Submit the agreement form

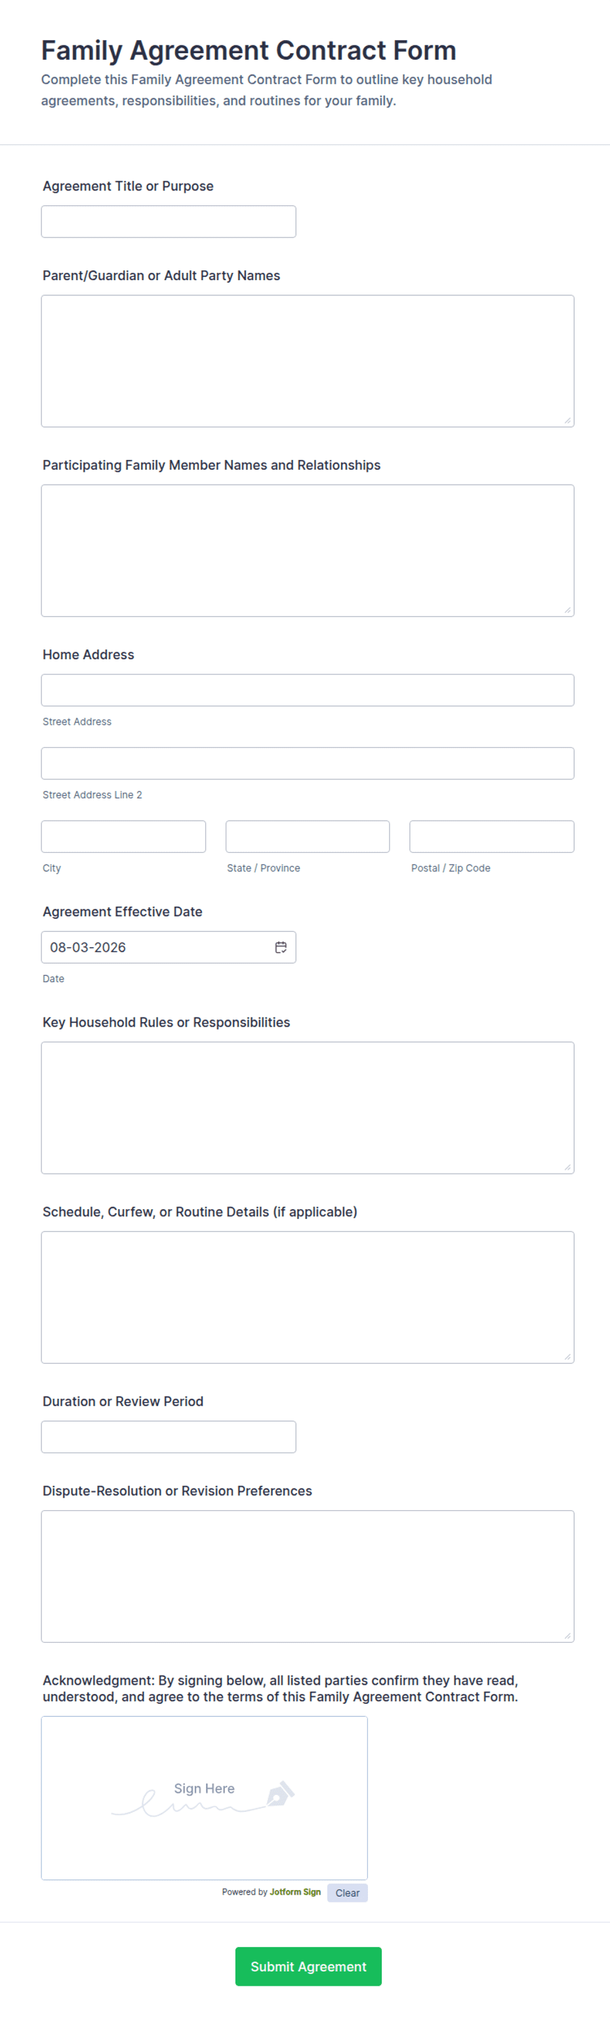tap(308, 1966)
